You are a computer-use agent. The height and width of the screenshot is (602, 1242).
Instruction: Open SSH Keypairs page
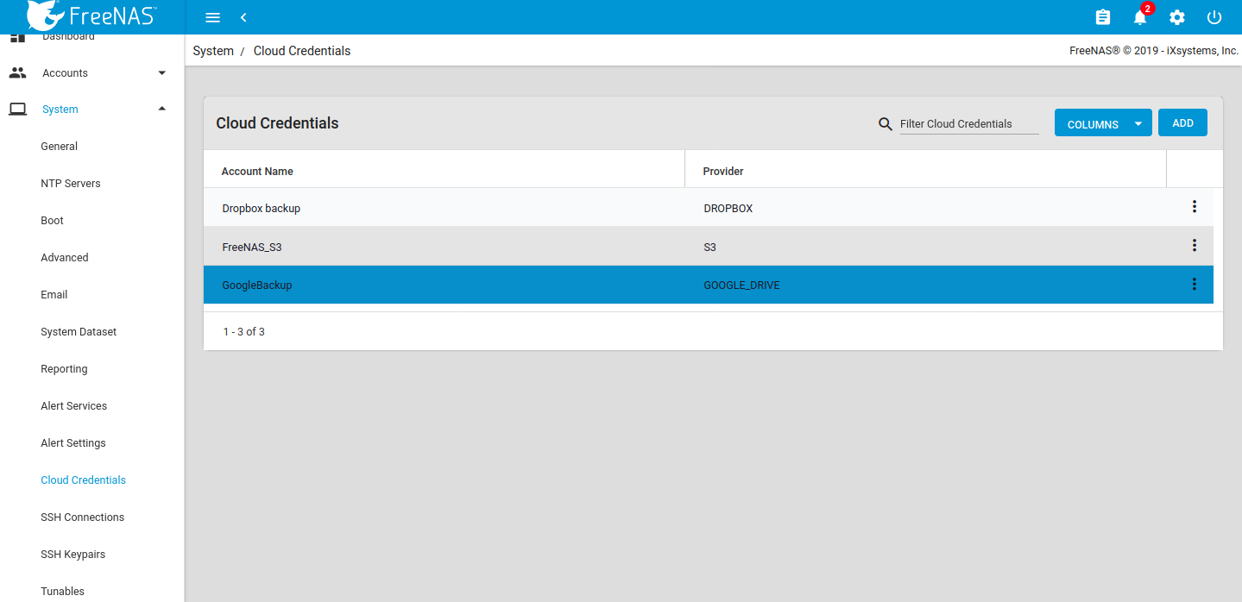[73, 555]
